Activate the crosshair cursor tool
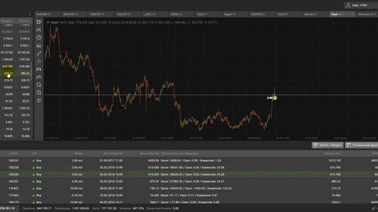This screenshot has width=378, height=212. (39, 61)
